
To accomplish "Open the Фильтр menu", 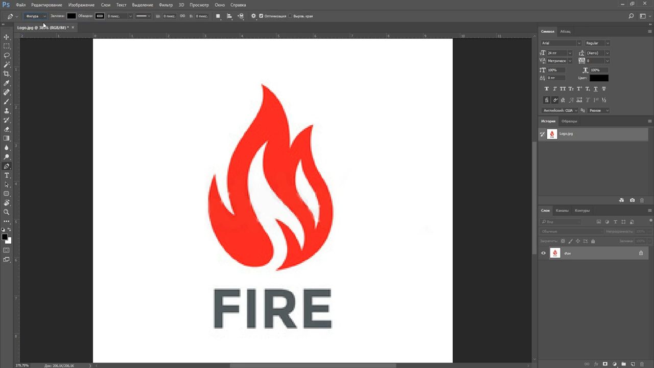I will point(166,5).
